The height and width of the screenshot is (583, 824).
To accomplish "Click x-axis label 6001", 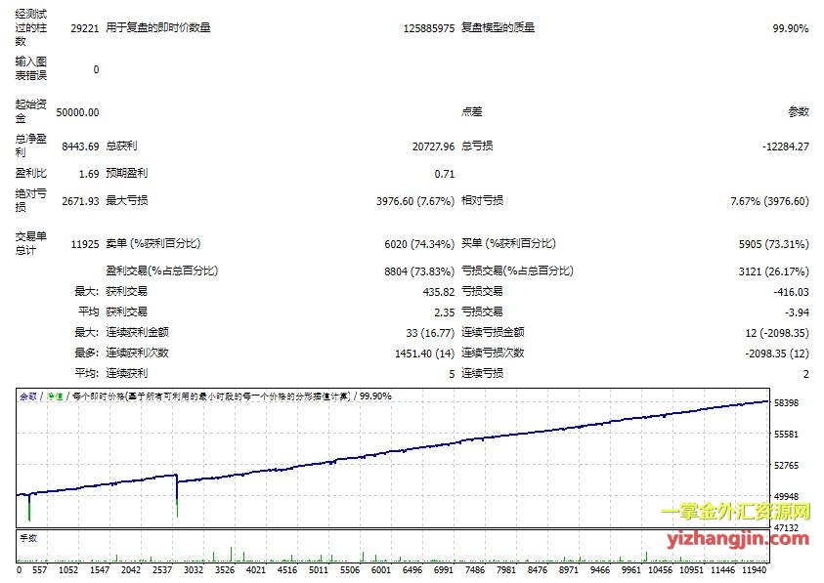I will [381, 570].
